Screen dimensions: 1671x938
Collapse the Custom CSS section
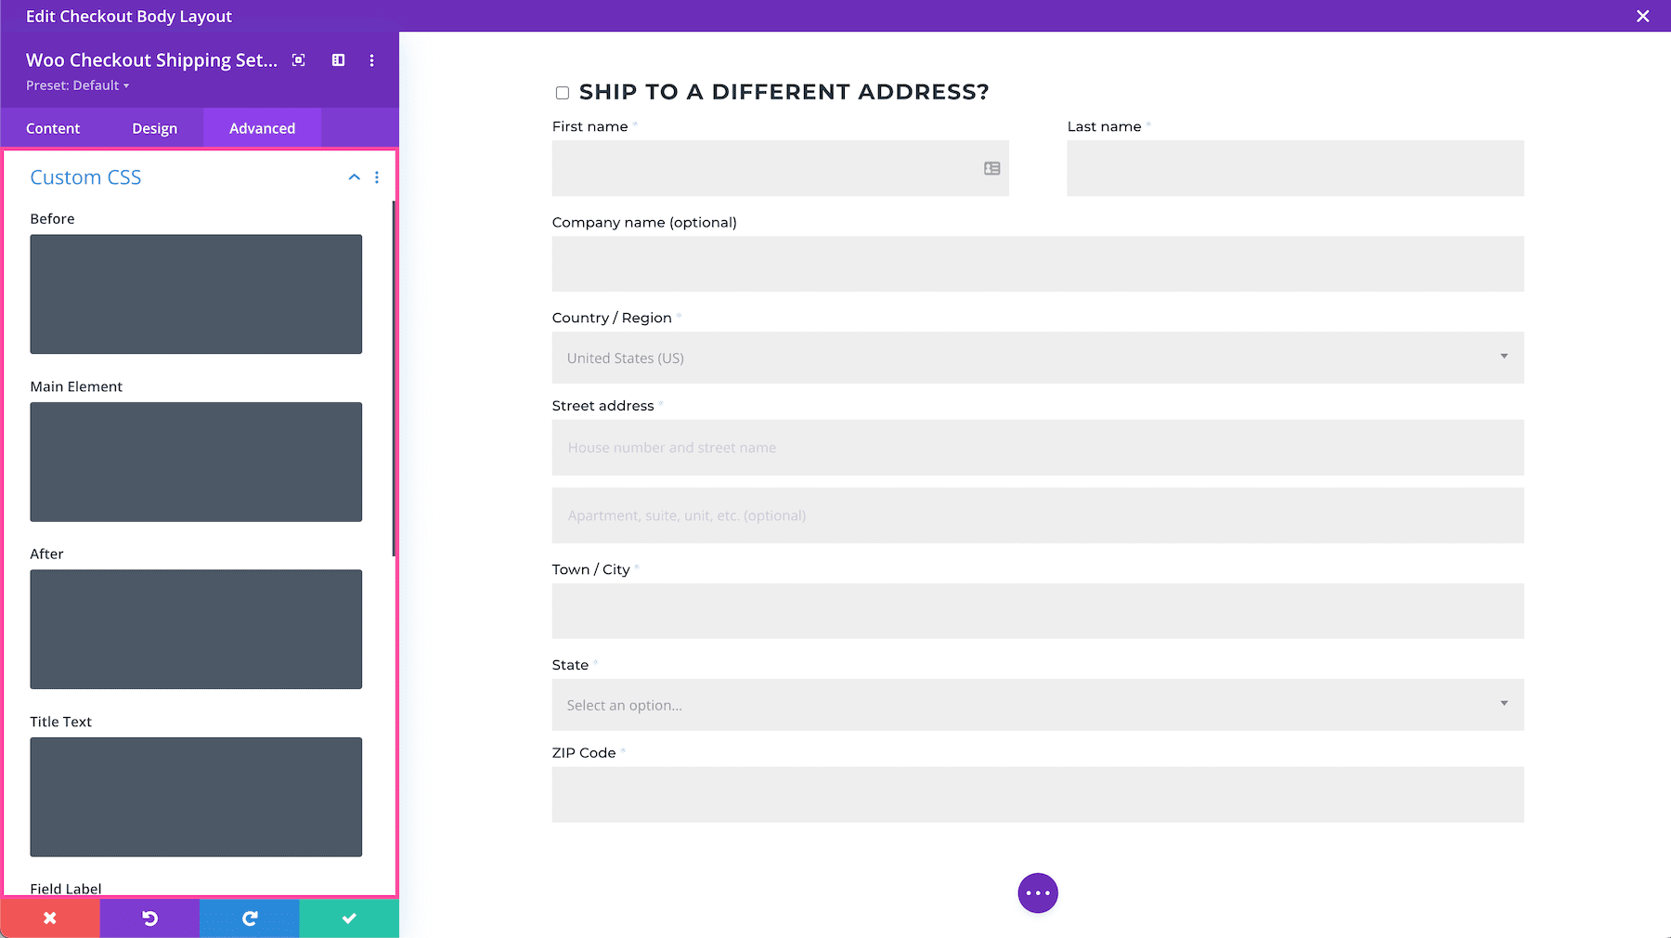pos(353,176)
